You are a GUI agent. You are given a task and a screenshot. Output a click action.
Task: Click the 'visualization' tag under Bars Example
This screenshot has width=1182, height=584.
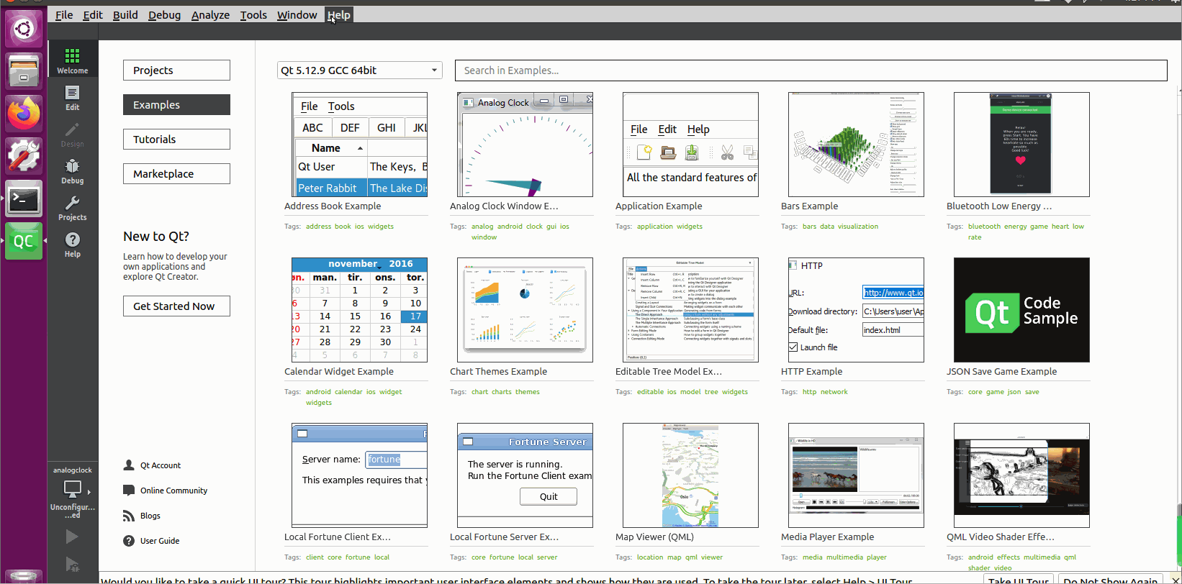pos(857,227)
